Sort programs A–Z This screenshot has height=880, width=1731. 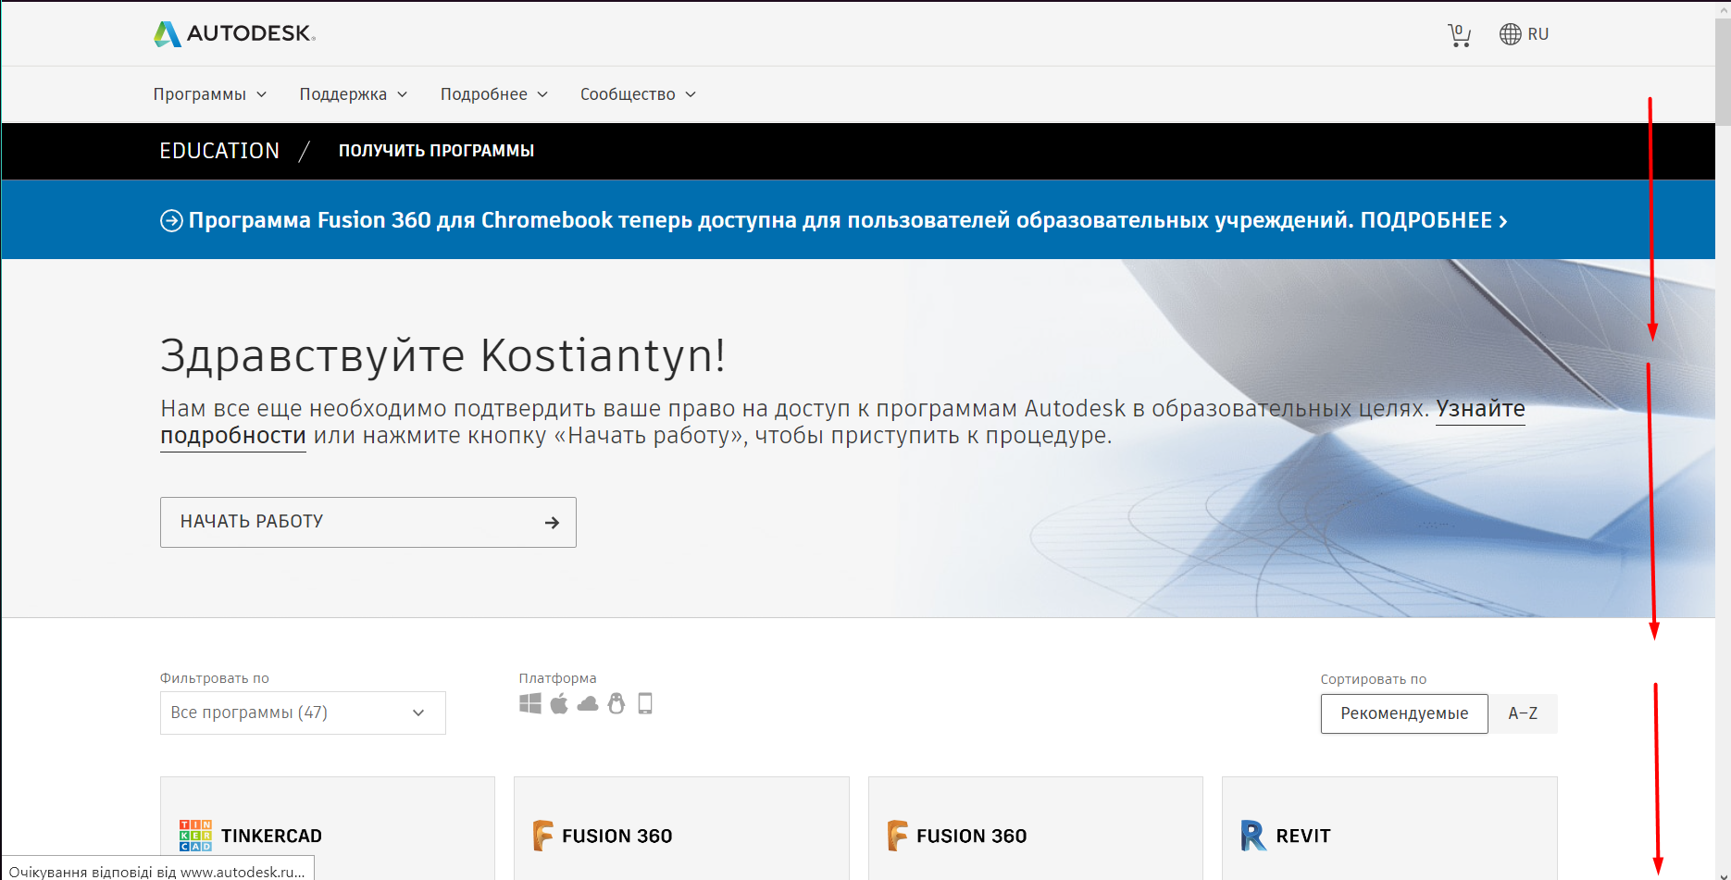click(1523, 713)
